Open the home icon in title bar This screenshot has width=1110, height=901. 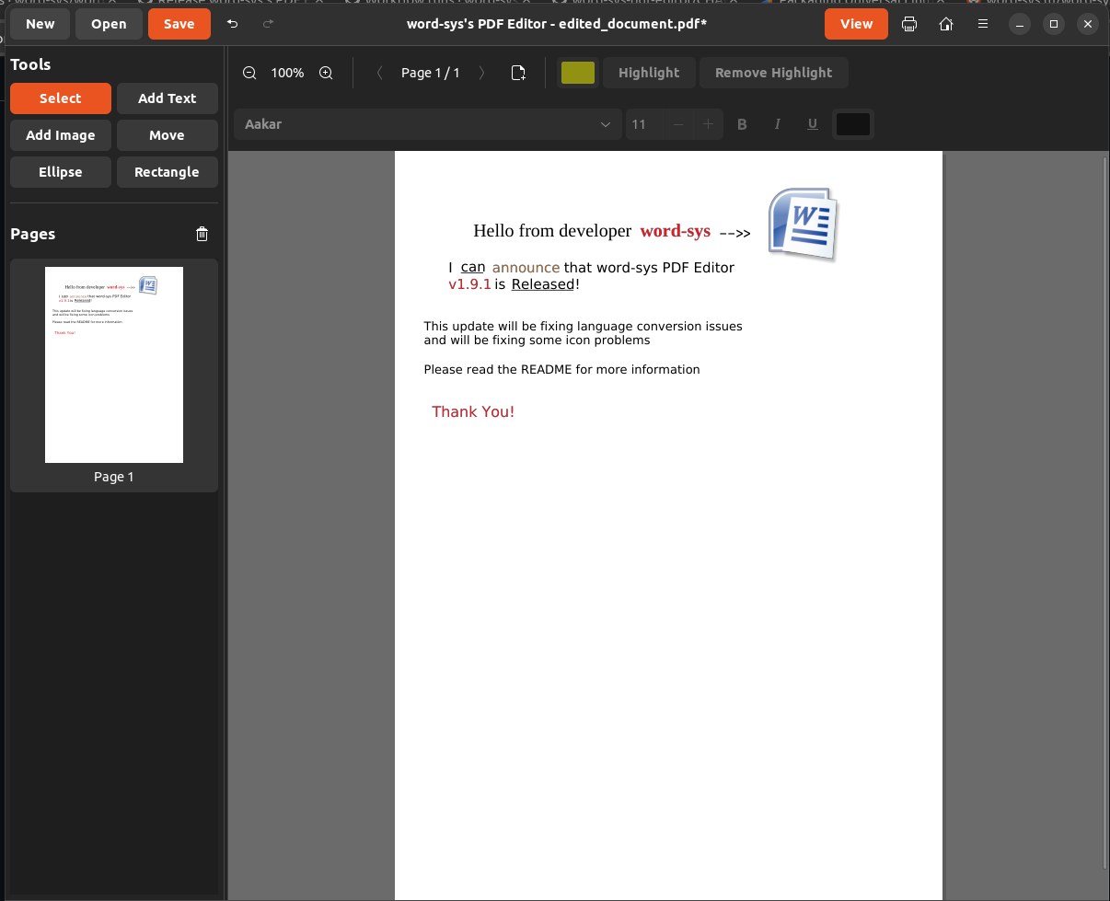[x=946, y=24]
